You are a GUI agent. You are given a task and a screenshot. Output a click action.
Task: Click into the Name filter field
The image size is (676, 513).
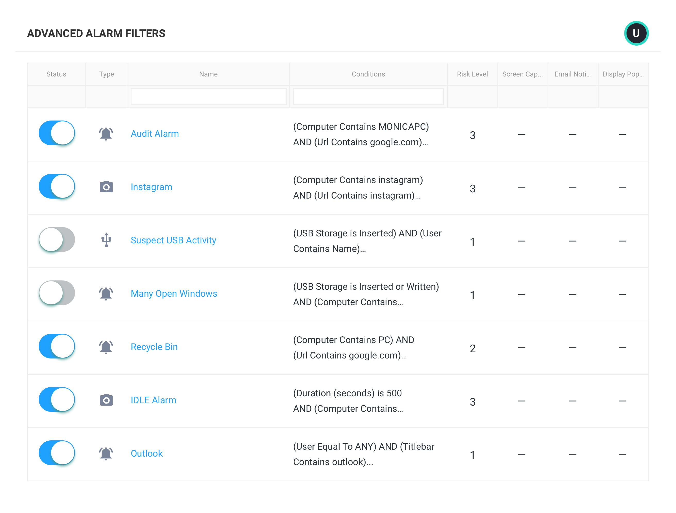click(x=208, y=96)
